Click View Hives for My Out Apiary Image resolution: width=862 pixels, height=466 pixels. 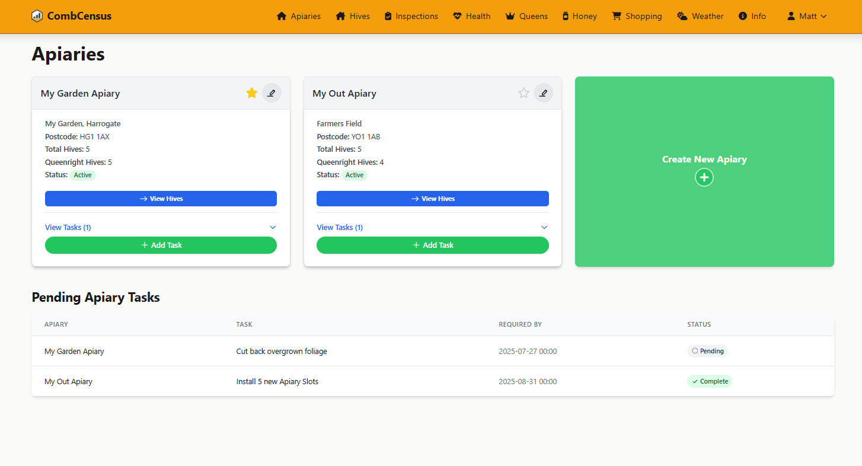tap(432, 198)
